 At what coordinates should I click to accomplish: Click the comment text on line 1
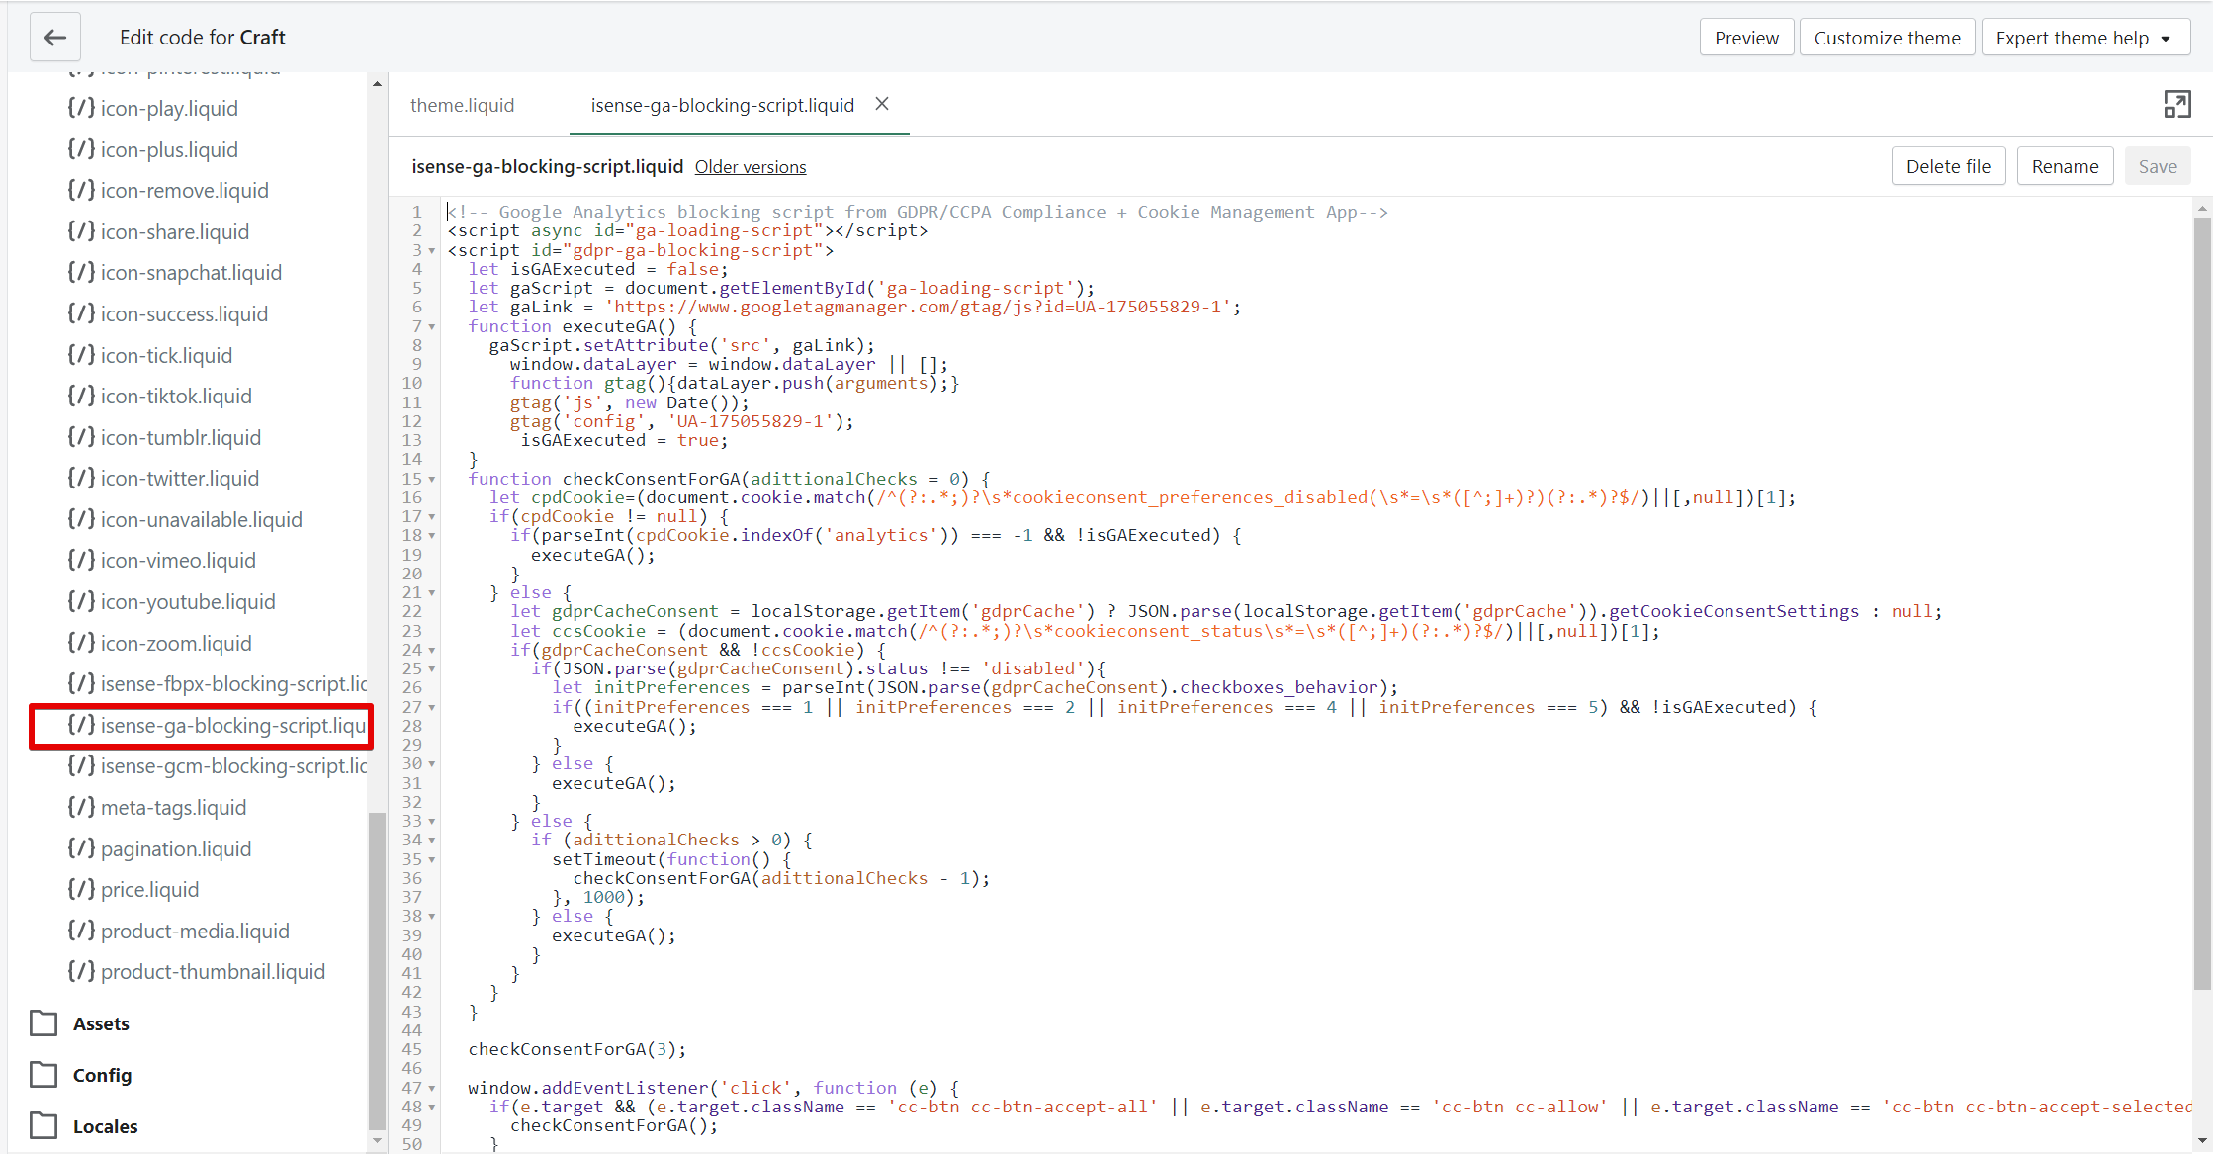(x=918, y=213)
